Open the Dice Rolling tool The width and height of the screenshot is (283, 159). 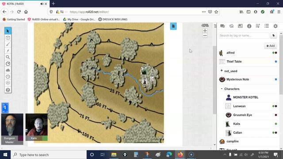click(x=8, y=83)
